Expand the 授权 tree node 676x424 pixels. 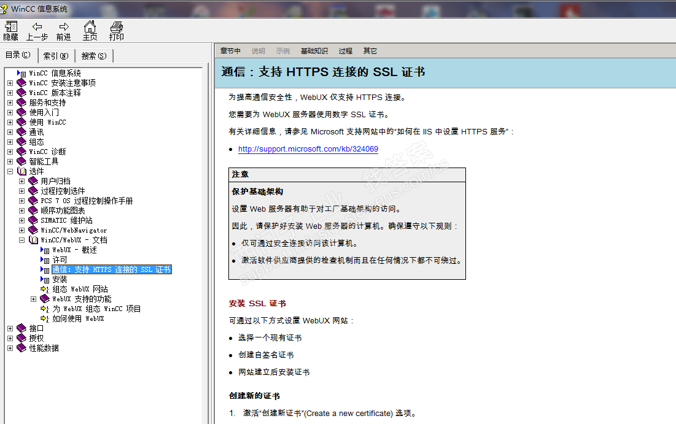point(10,338)
